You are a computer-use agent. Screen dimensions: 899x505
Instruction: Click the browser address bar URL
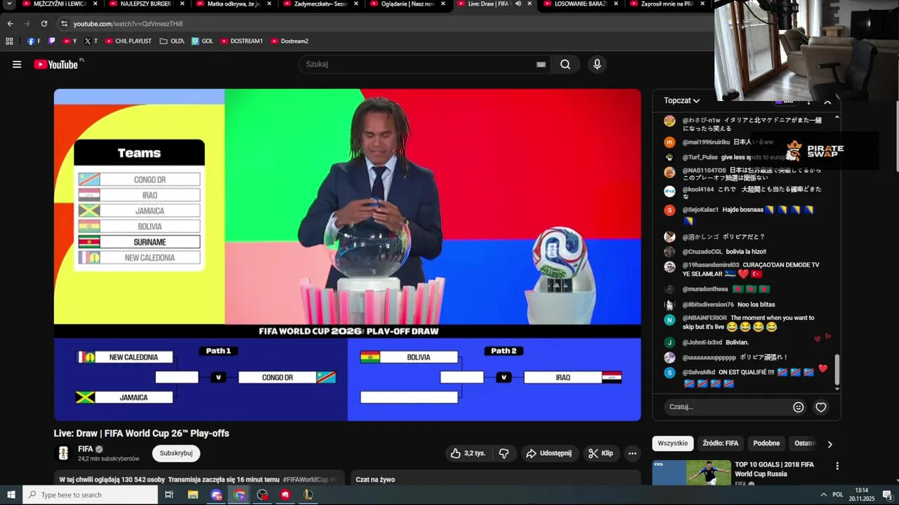click(x=128, y=23)
